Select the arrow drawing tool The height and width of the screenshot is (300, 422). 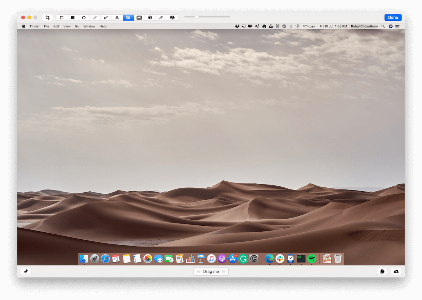point(106,17)
